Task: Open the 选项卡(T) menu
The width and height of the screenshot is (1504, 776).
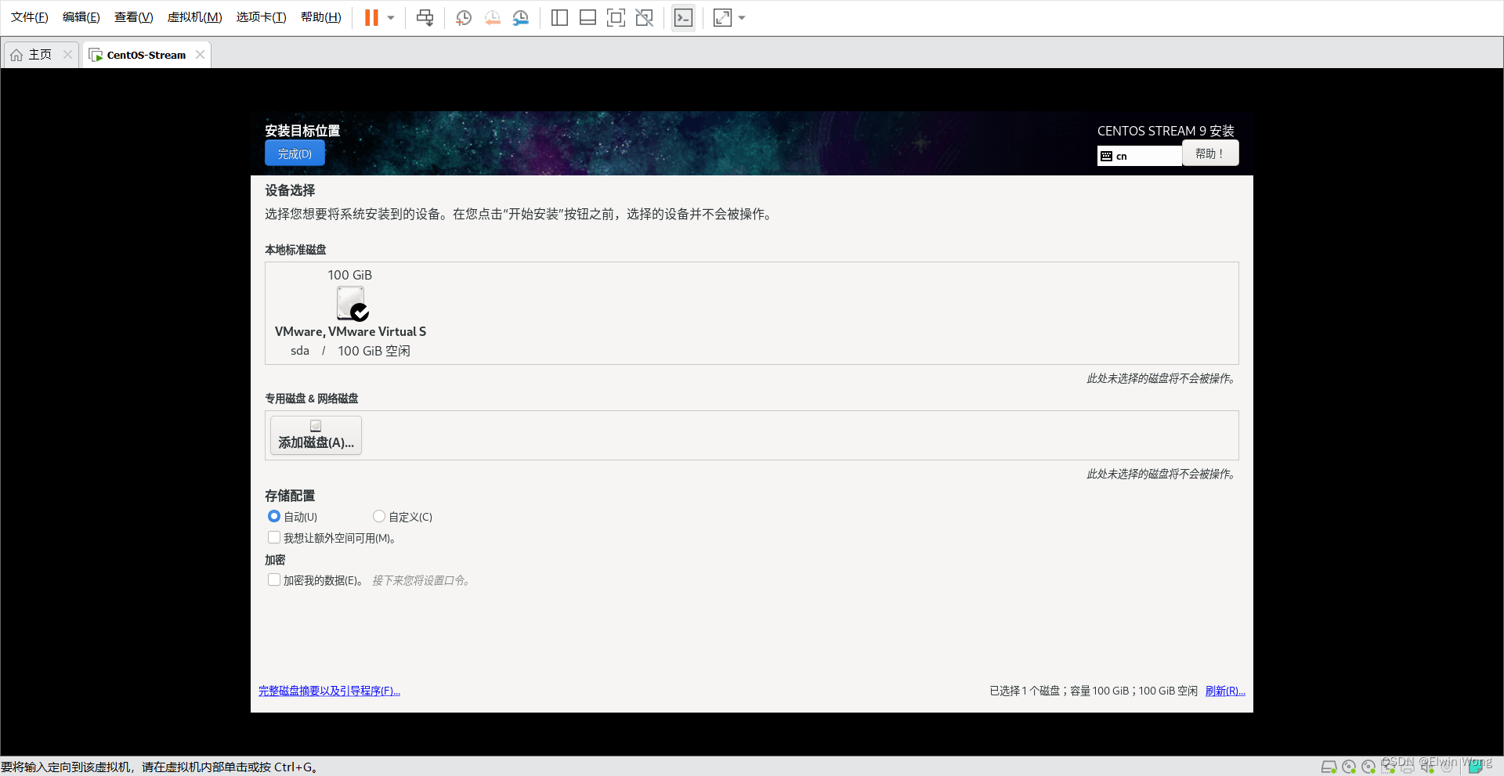Action: 262,17
